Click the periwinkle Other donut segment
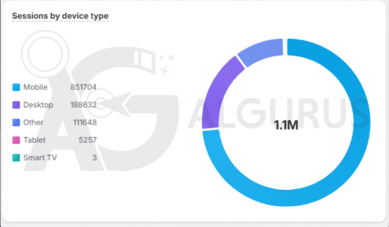 [x=260, y=51]
